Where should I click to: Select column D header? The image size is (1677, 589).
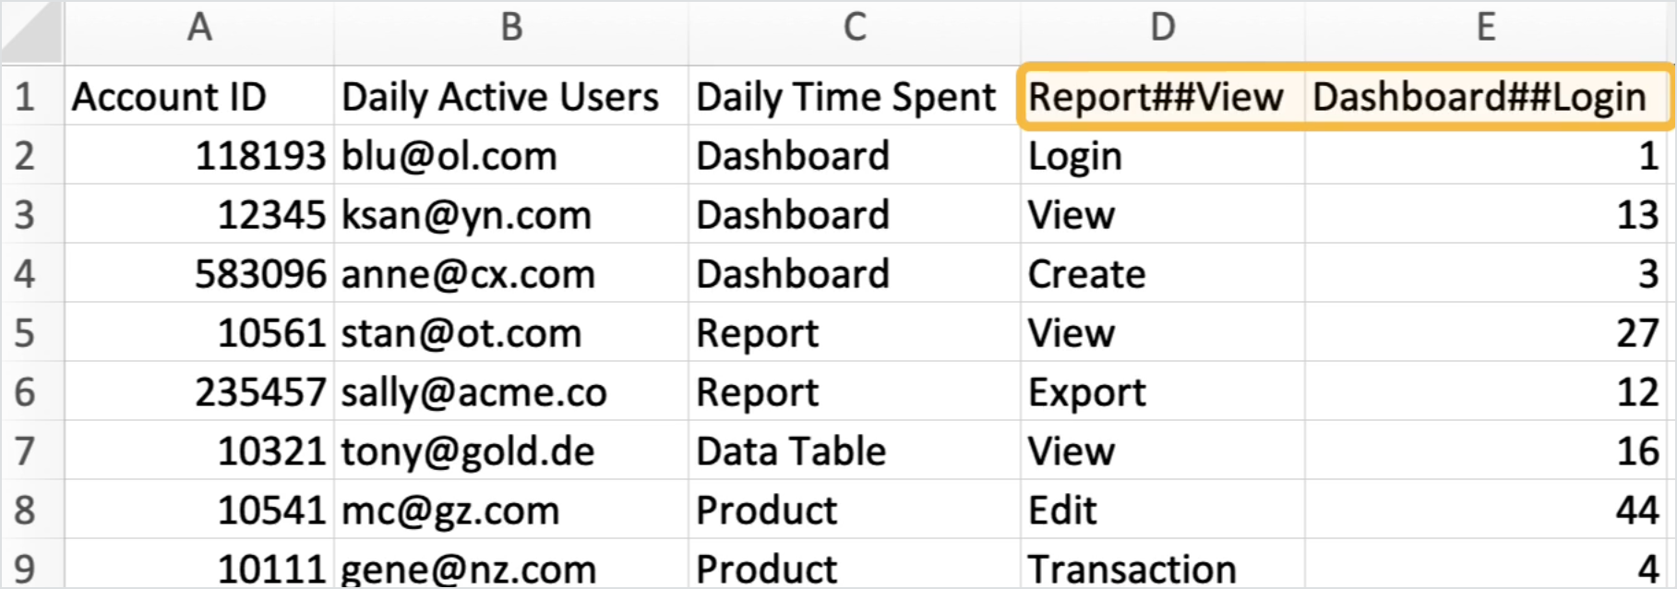pyautogui.click(x=1162, y=28)
